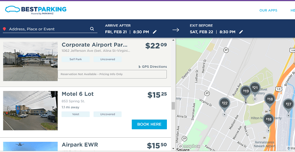Click the BestParking car logo

pos(35,10)
